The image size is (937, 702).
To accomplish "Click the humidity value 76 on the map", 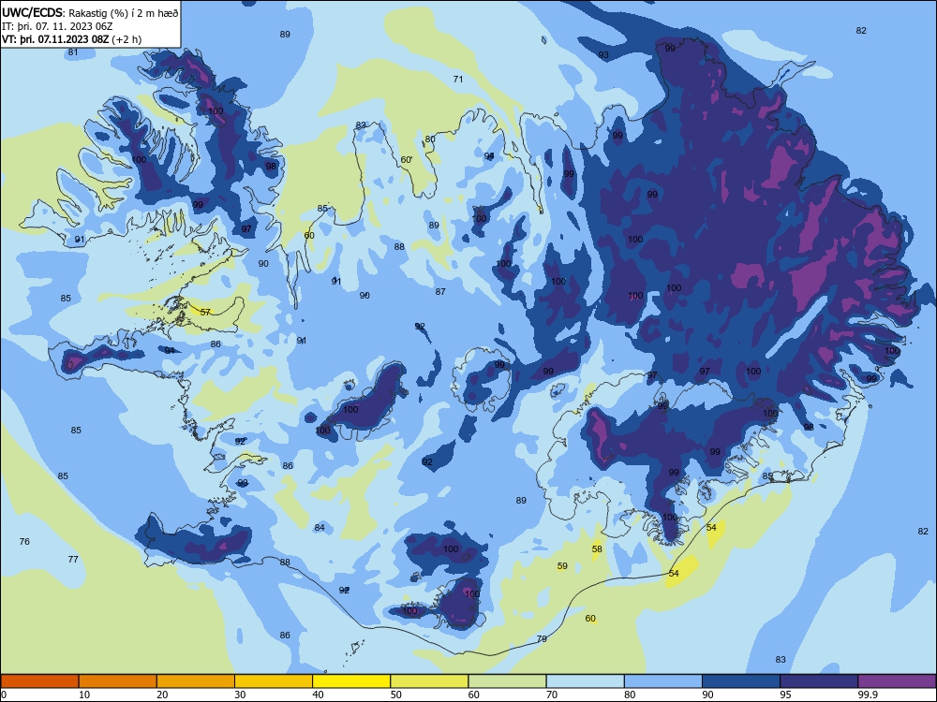I will [x=24, y=541].
